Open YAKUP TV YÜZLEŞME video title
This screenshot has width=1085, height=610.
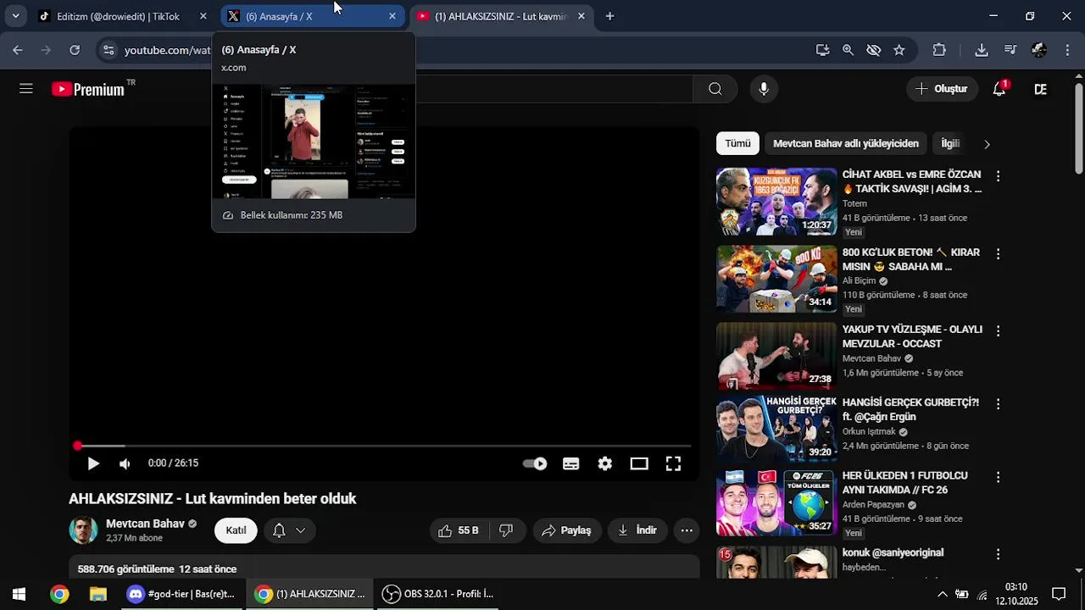(x=912, y=336)
